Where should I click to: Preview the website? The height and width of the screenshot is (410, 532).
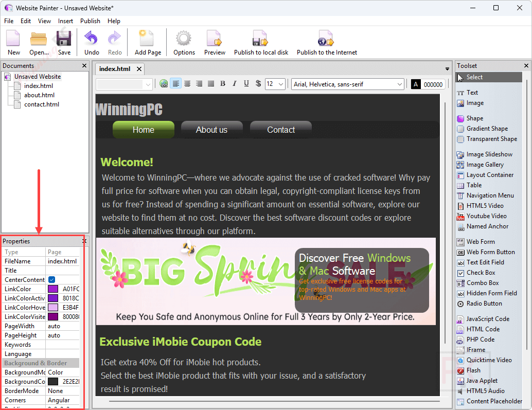coord(215,43)
